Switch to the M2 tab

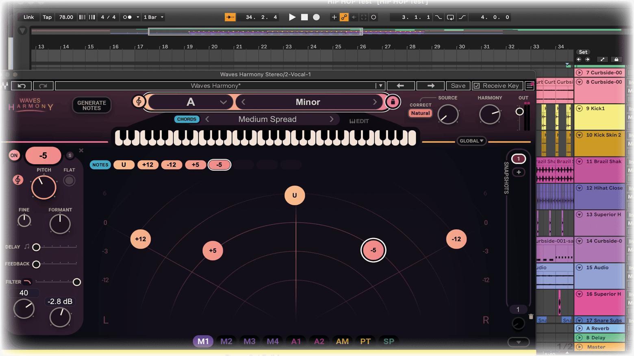(226, 341)
